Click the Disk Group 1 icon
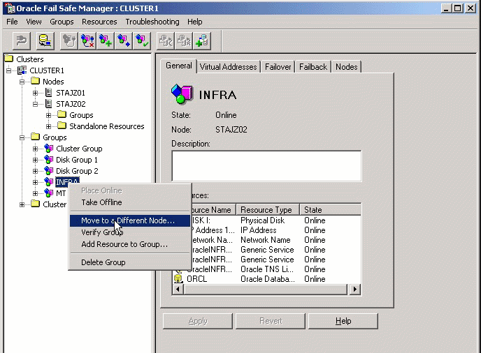 pos(48,160)
